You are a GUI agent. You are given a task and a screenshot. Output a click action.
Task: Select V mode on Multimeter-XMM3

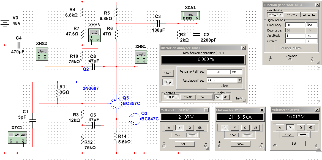tap(235, 128)
